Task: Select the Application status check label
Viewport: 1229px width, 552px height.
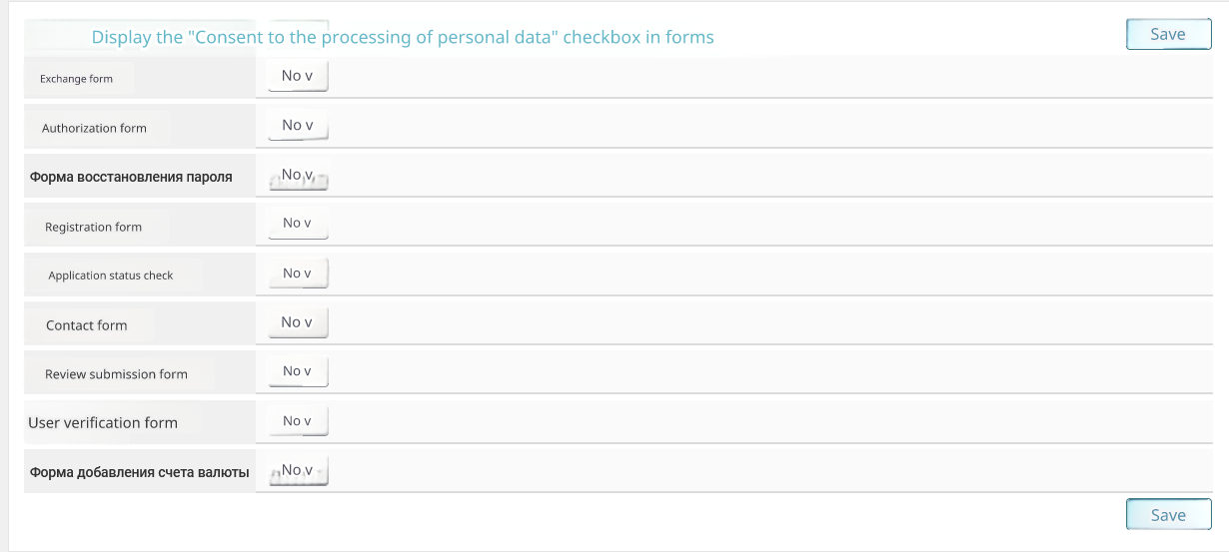Action: click(110, 276)
